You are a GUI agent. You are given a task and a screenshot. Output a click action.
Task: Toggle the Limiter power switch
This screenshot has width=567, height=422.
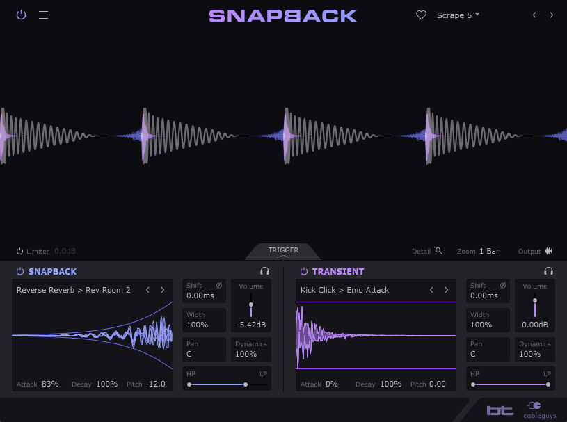pyautogui.click(x=19, y=251)
